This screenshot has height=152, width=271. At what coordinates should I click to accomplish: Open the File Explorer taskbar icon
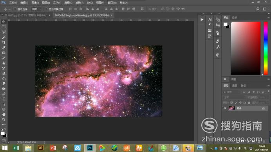[x=28, y=148]
